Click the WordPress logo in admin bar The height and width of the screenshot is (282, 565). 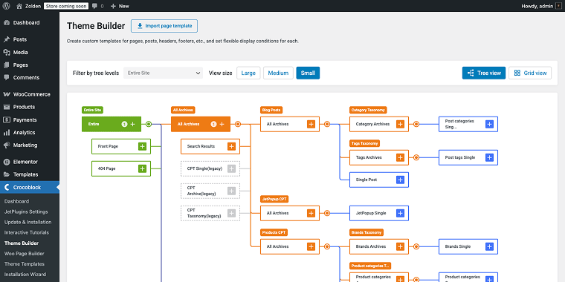[7, 6]
